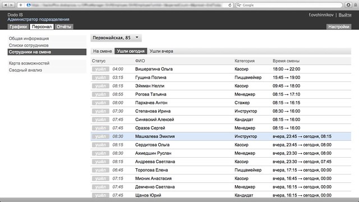Image resolution: width=359 pixels, height=202 pixels.
Task: Click the browser toolbar button beside search field
Action: tap(348, 5)
